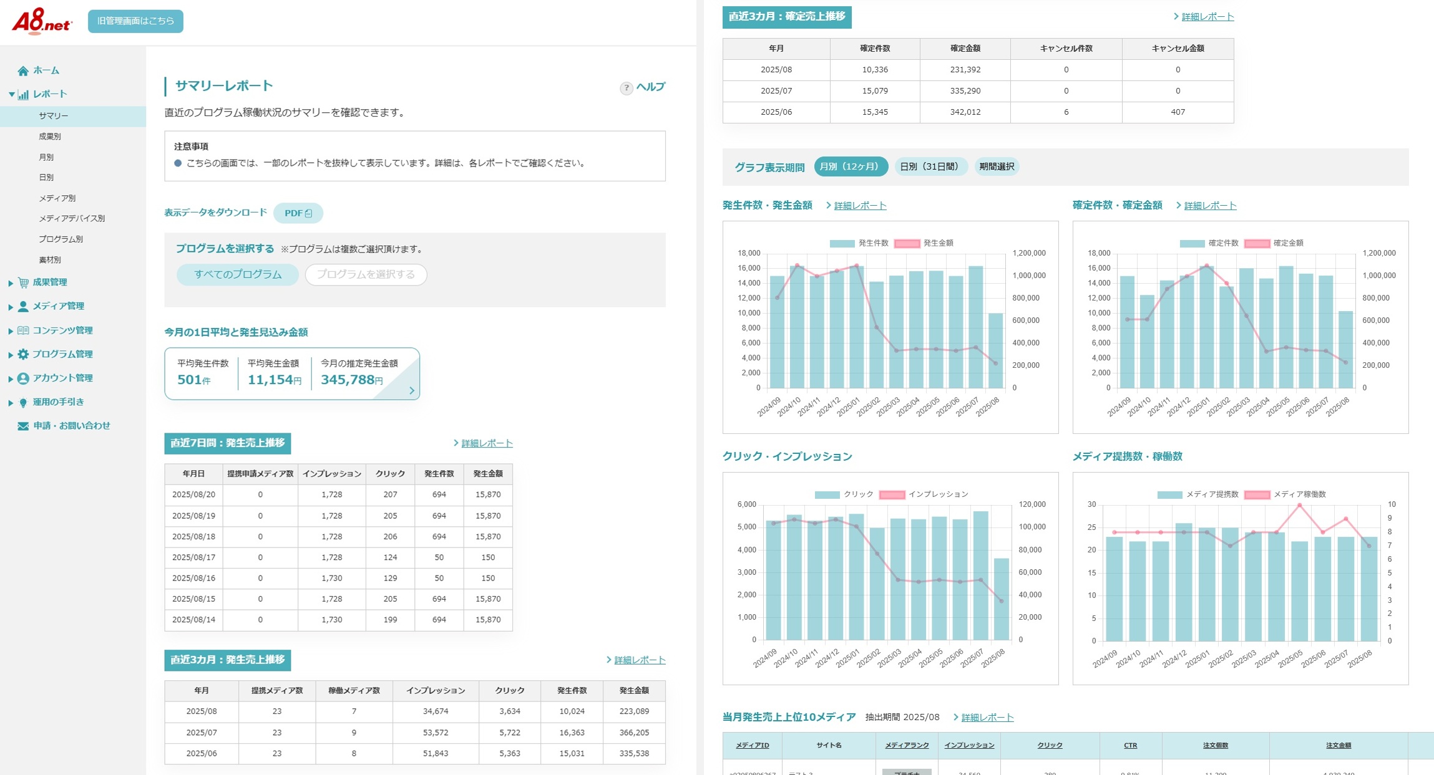1434x775 pixels.
Task: Sort by 注文金額 column header
Action: tap(1338, 746)
